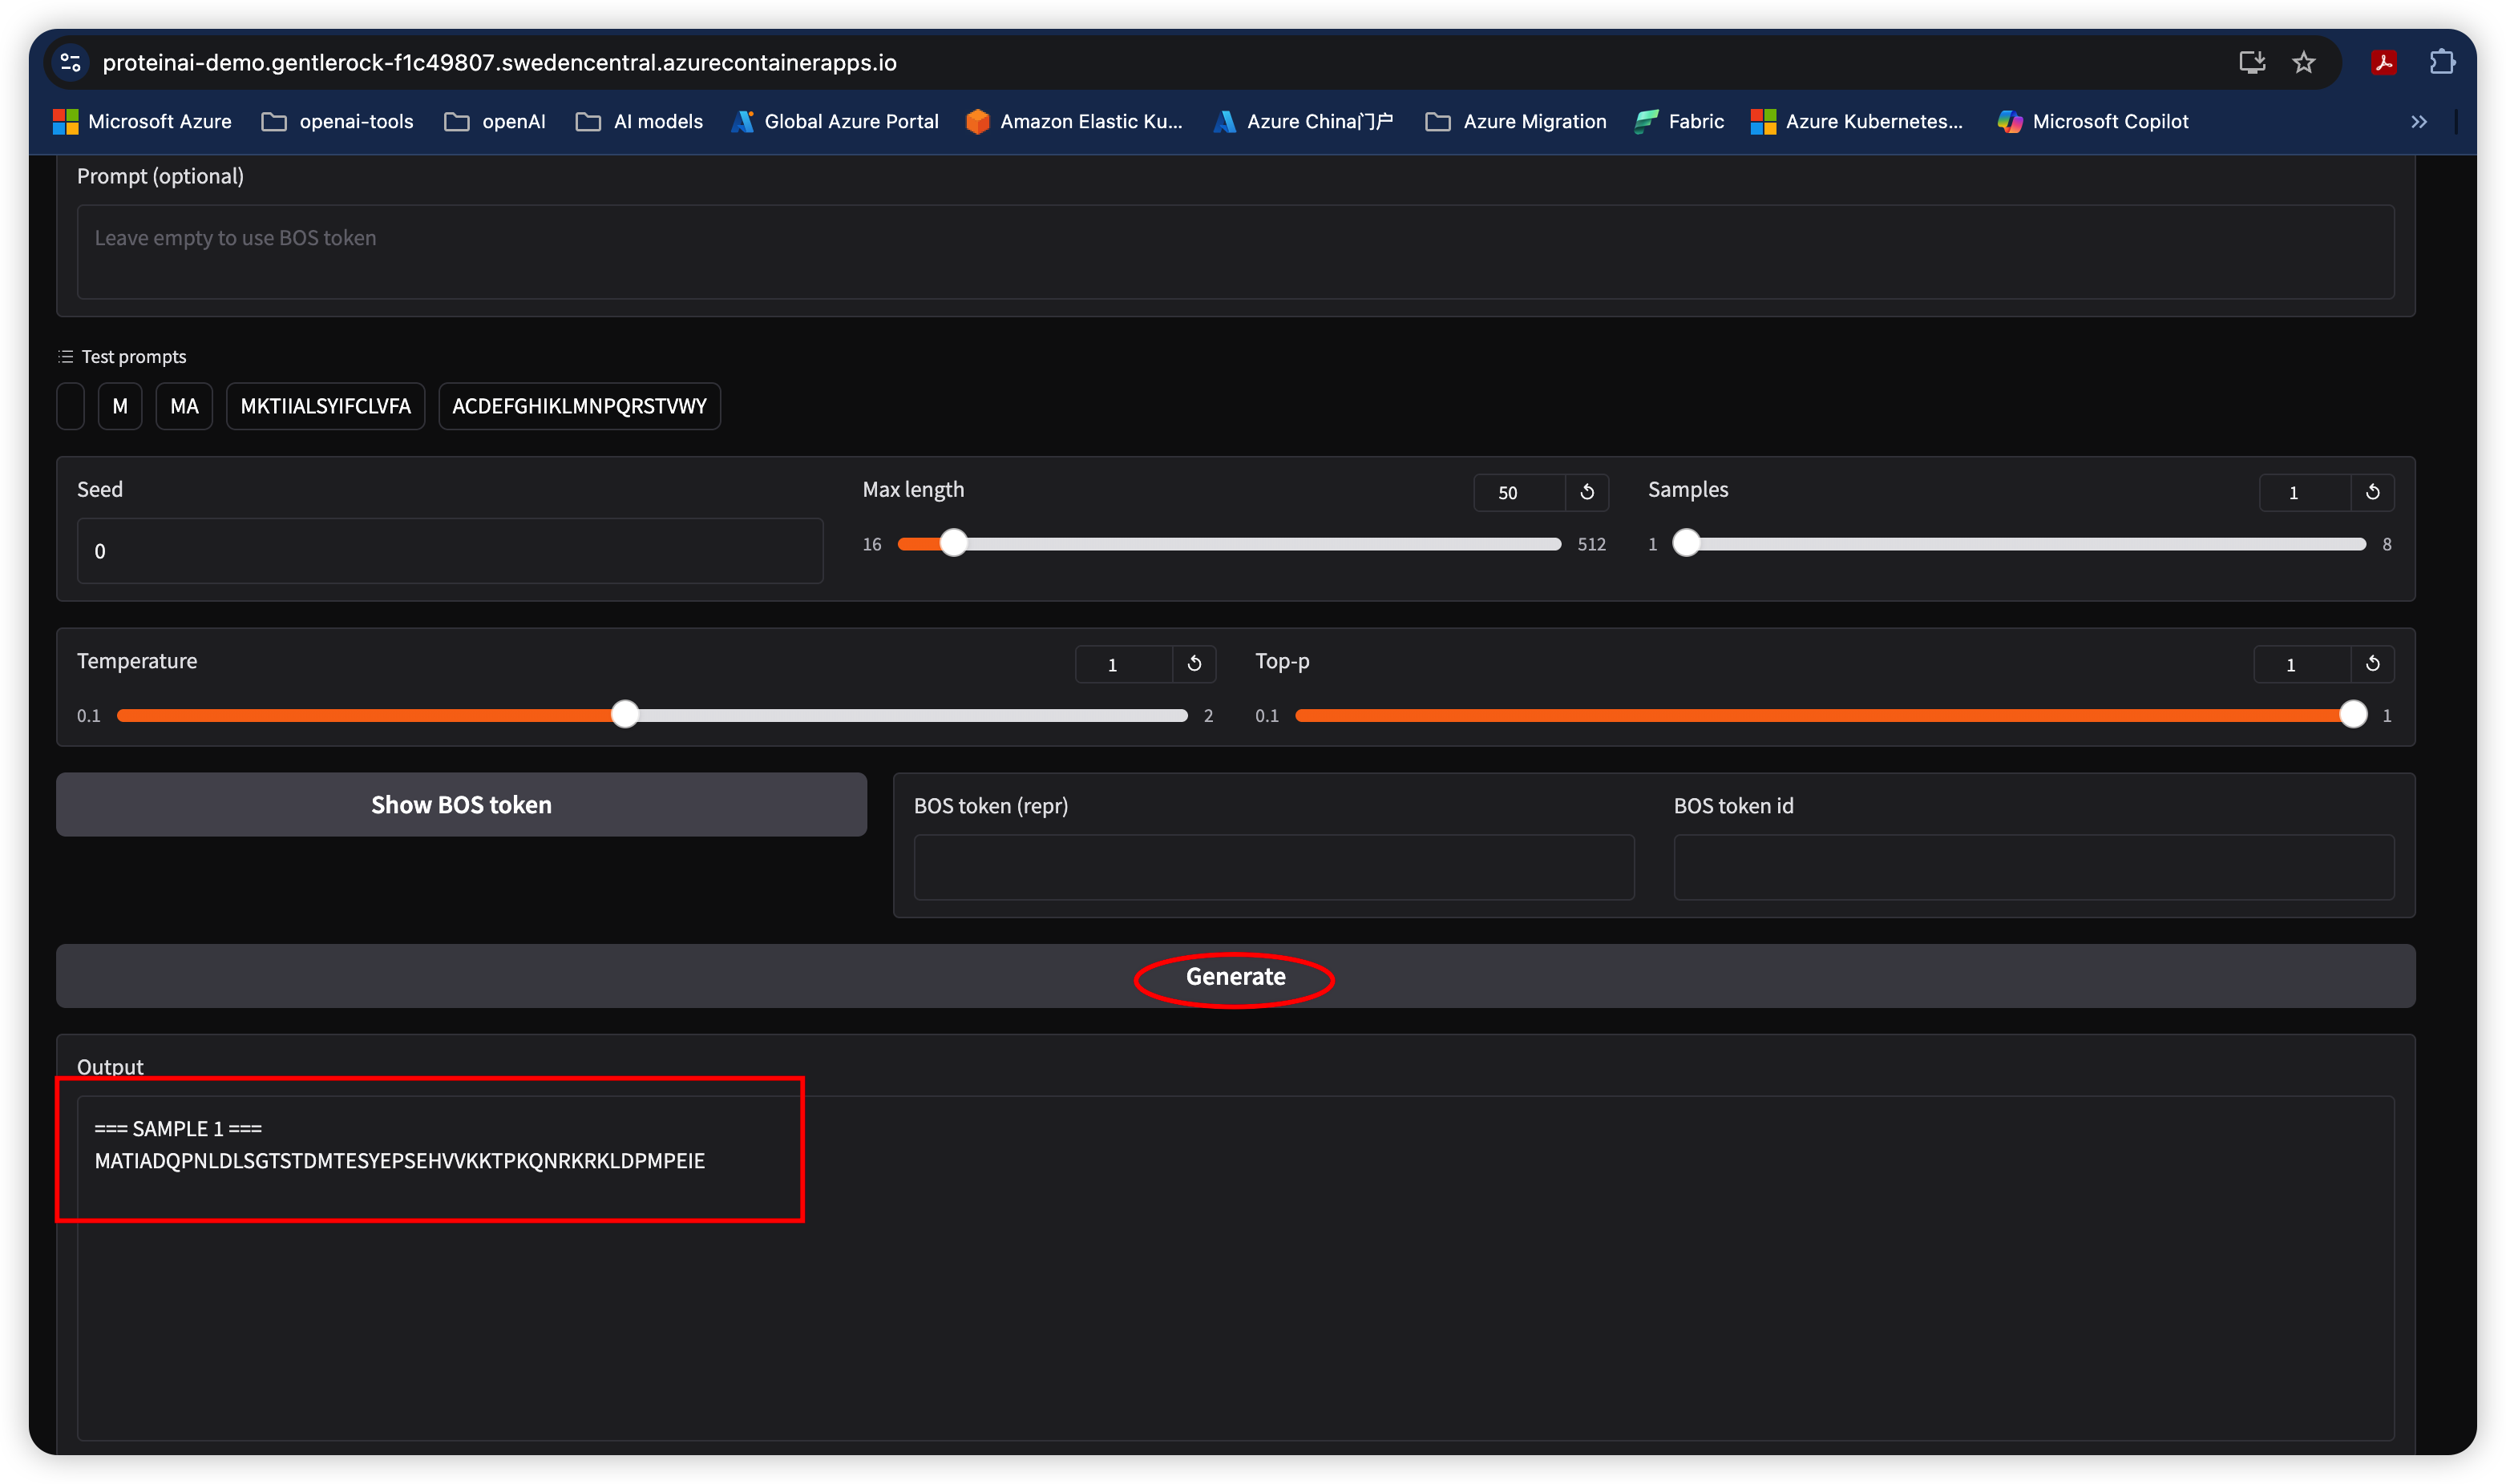Open the browser extensions puzzle icon
This screenshot has height=1484, width=2506.
2441,62
